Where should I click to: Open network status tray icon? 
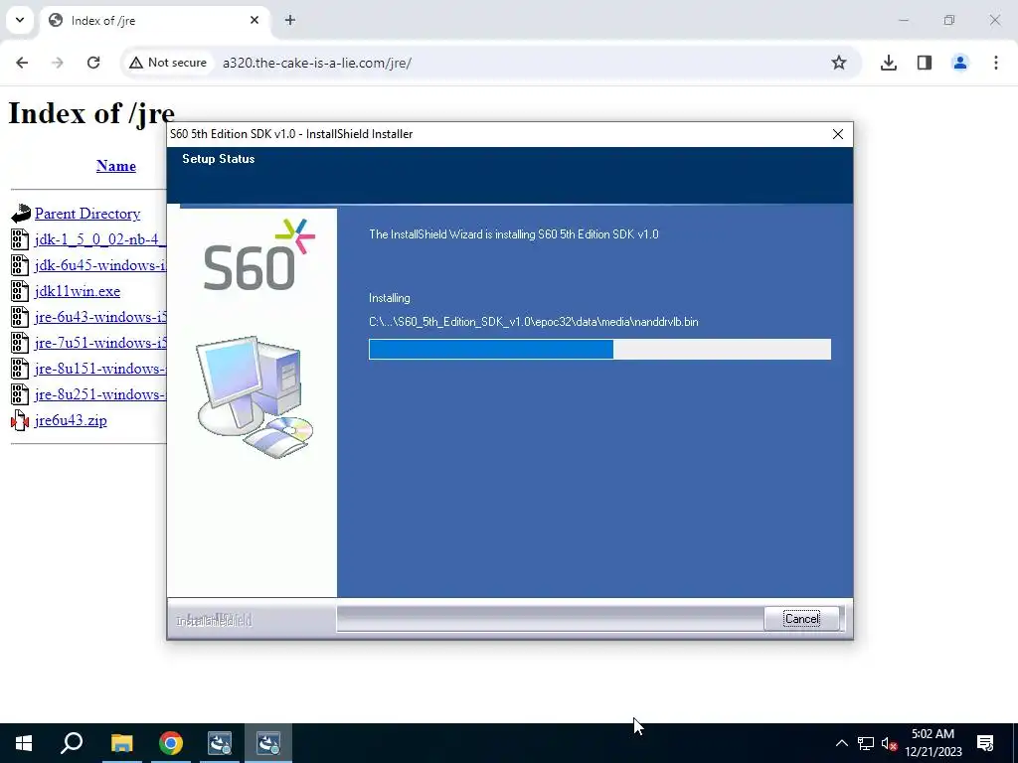[866, 743]
